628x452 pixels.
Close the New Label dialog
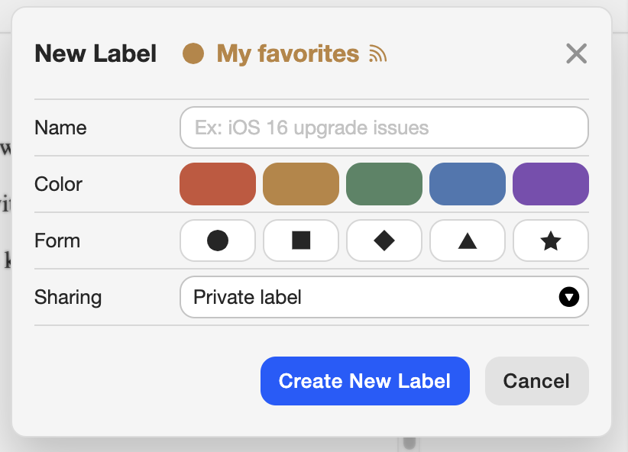576,53
